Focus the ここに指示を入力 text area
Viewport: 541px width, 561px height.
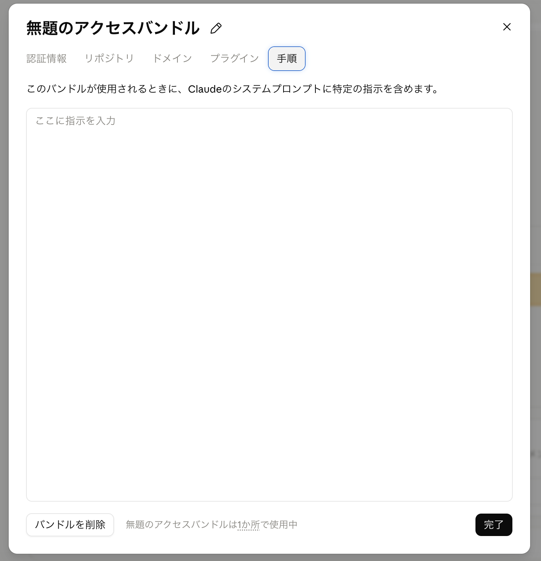coord(269,305)
